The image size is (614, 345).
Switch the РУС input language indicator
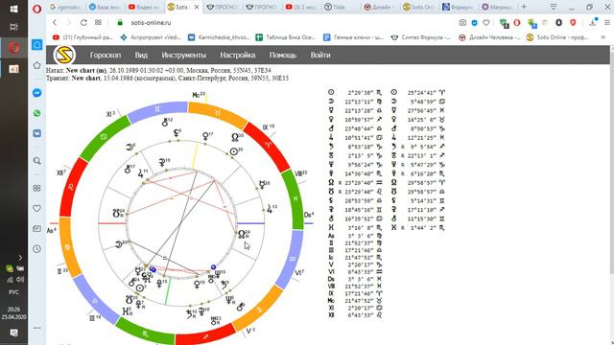click(13, 292)
